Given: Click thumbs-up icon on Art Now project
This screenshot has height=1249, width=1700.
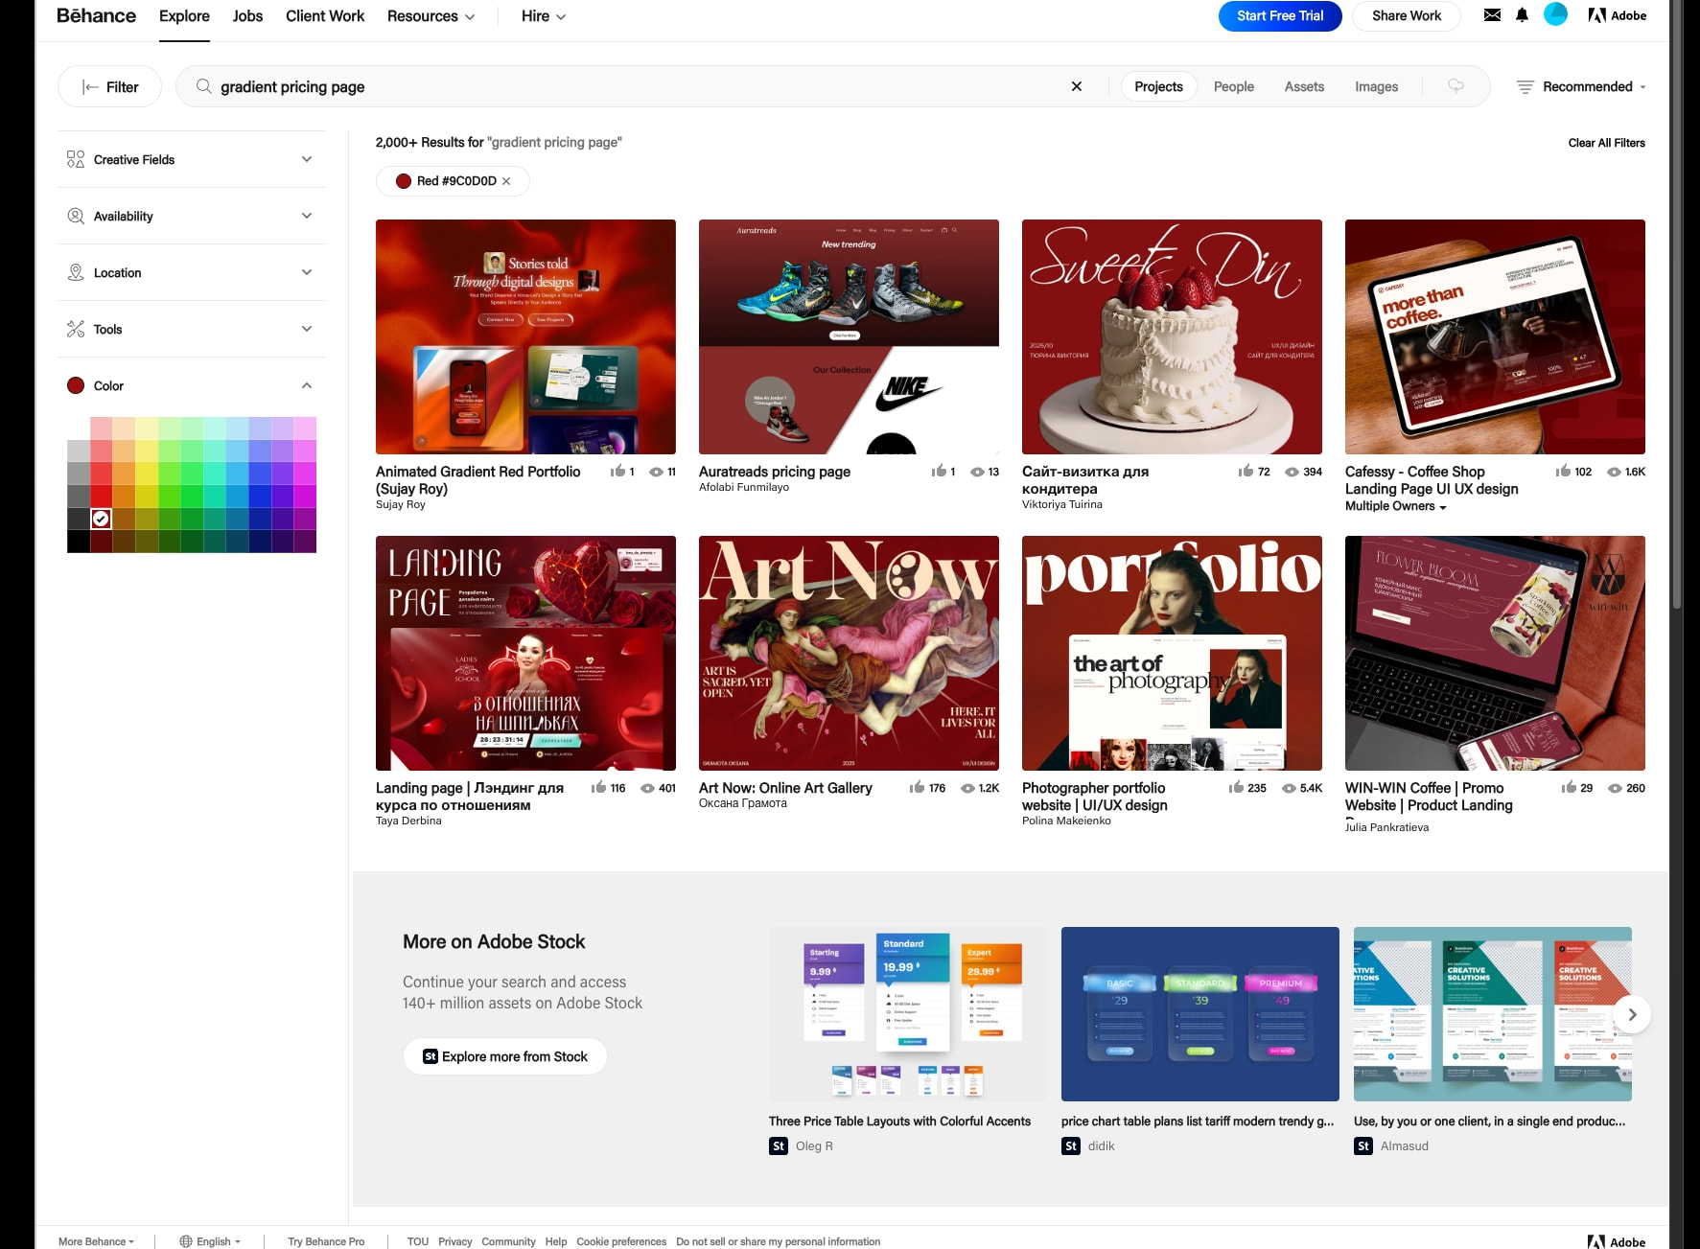Looking at the screenshot, I should 917,787.
